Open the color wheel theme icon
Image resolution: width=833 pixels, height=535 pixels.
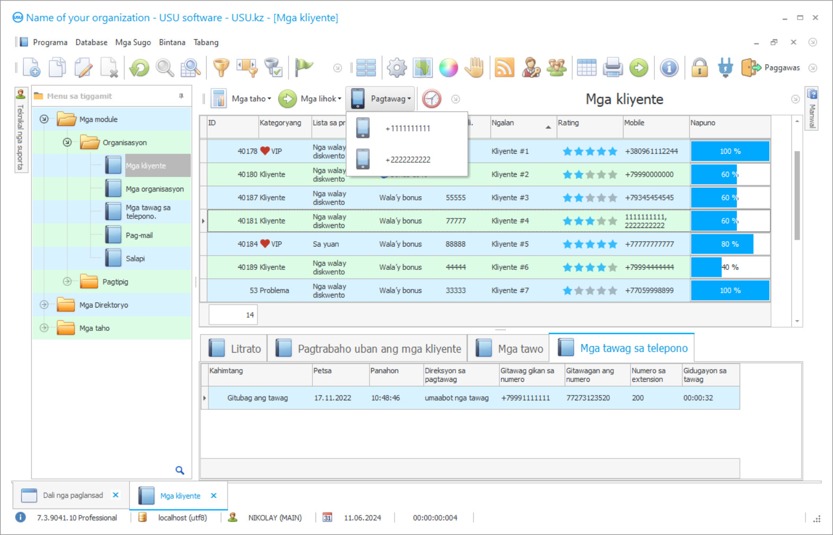pos(448,68)
